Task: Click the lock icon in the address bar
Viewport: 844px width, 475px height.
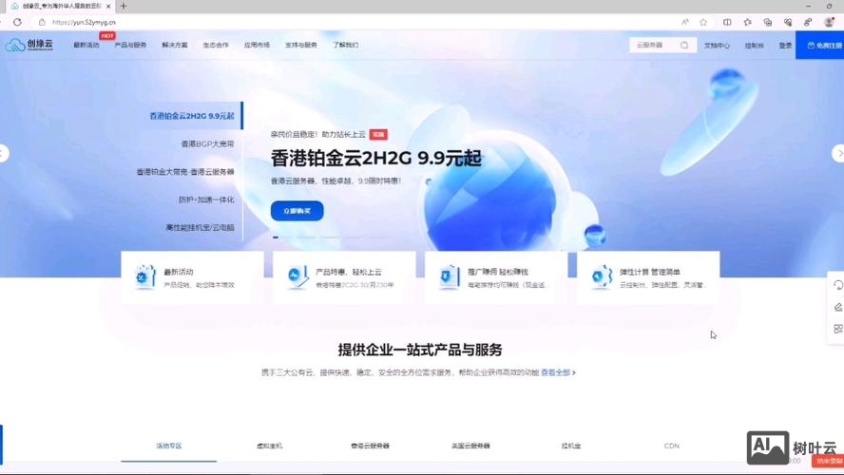Action: pos(42,22)
